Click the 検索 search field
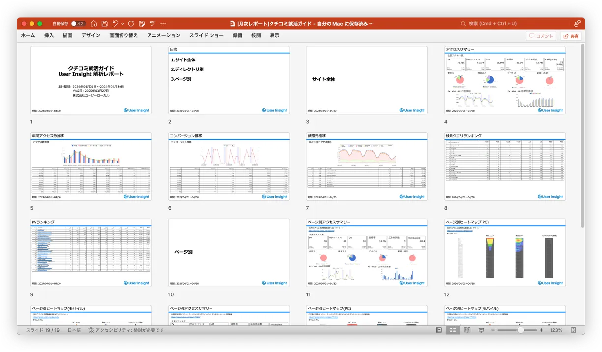This screenshot has height=352, width=602. 492,23
